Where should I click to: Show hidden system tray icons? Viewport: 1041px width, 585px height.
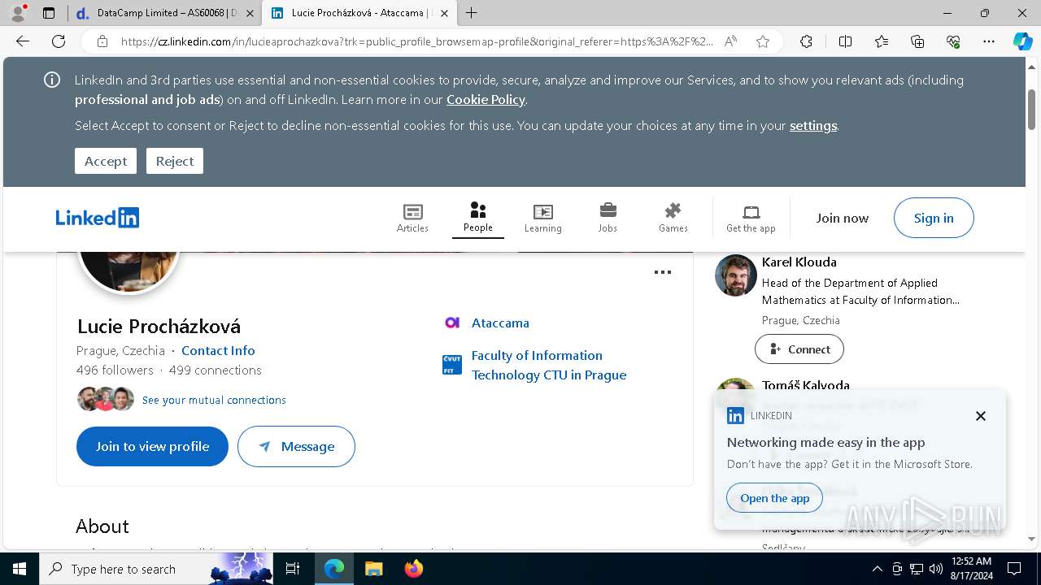coord(877,569)
